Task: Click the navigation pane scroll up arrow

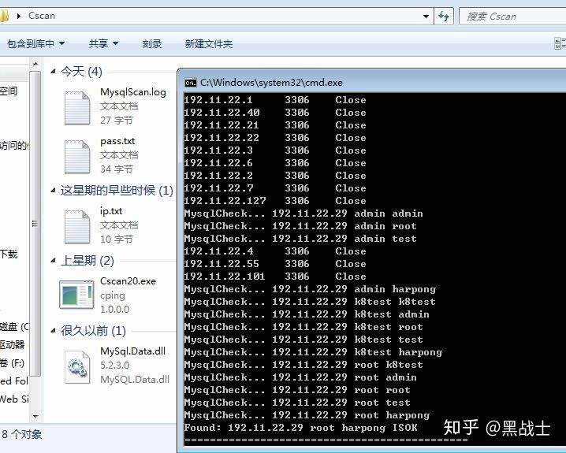Action: point(35,64)
